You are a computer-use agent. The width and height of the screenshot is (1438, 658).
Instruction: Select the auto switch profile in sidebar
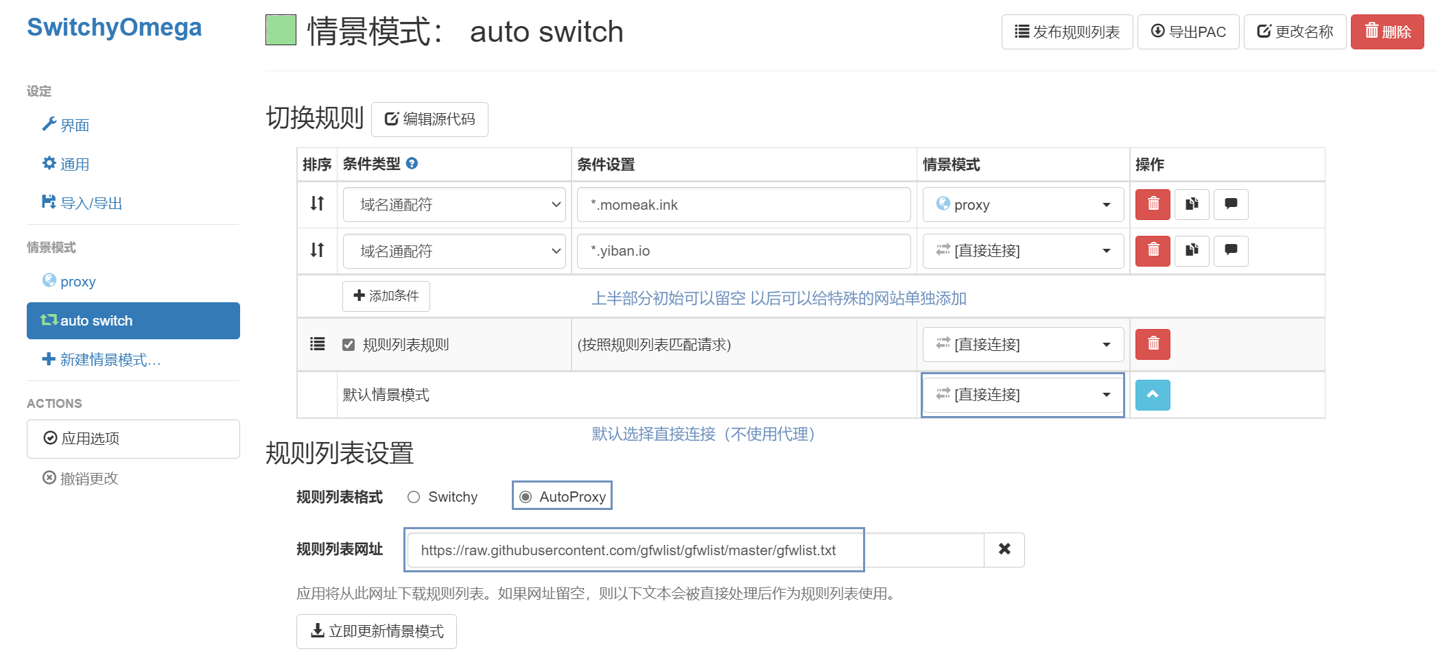(x=133, y=321)
